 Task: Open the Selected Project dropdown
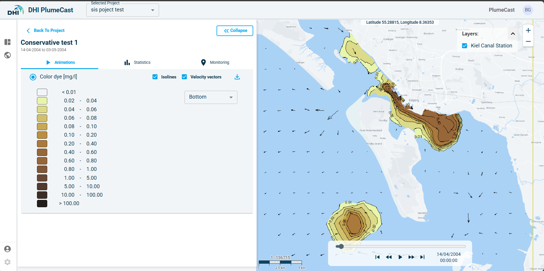(x=123, y=10)
